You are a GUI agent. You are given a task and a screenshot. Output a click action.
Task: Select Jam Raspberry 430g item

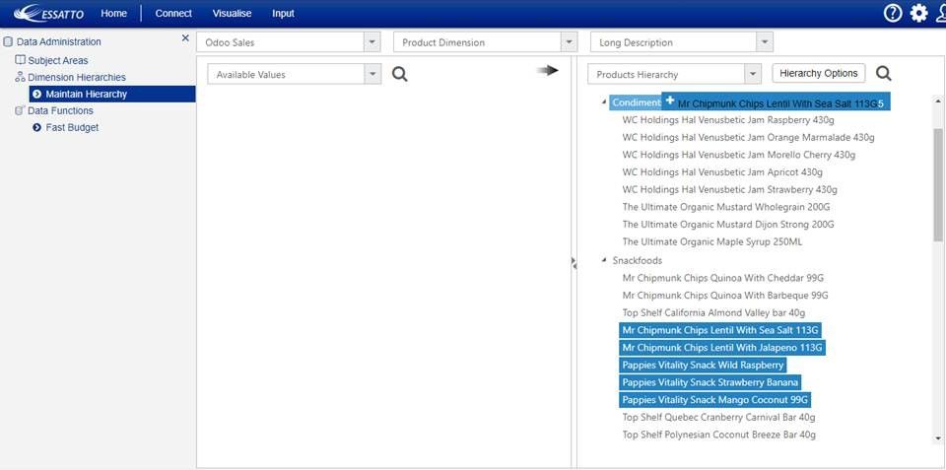point(728,119)
